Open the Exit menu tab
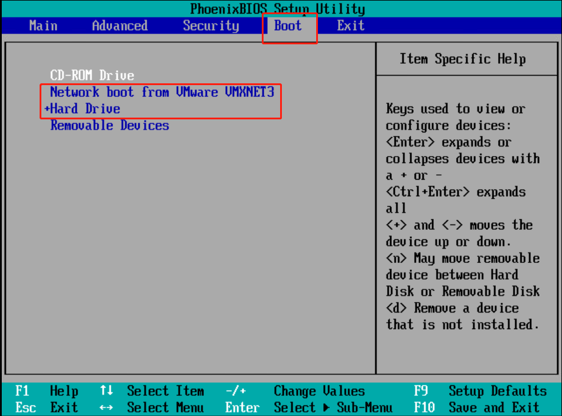Screen dimensions: 562x416 coord(350,26)
